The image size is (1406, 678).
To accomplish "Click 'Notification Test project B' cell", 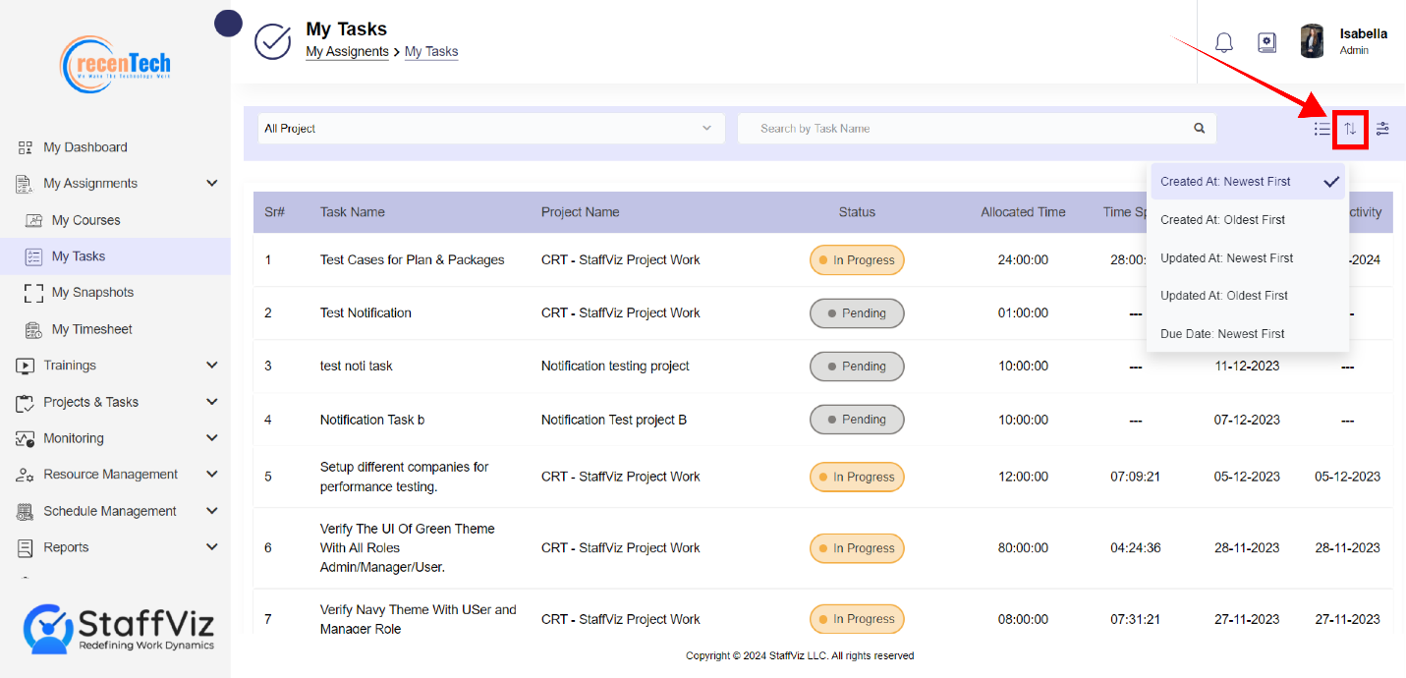I will [x=614, y=420].
